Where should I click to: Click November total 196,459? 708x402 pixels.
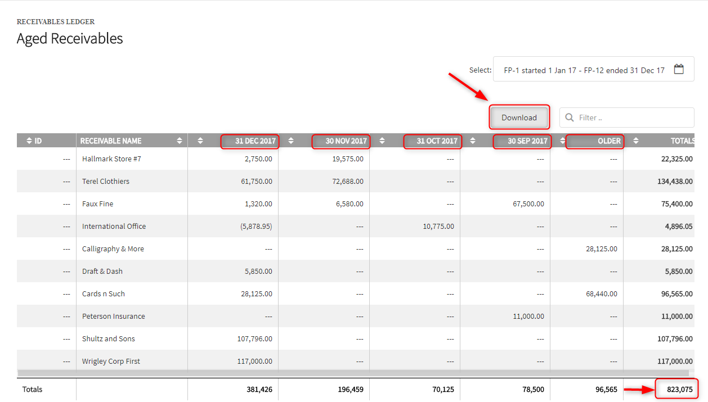click(x=350, y=389)
